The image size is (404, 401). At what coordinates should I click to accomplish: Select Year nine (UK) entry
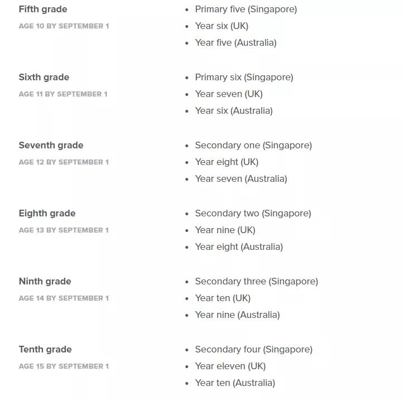point(225,230)
